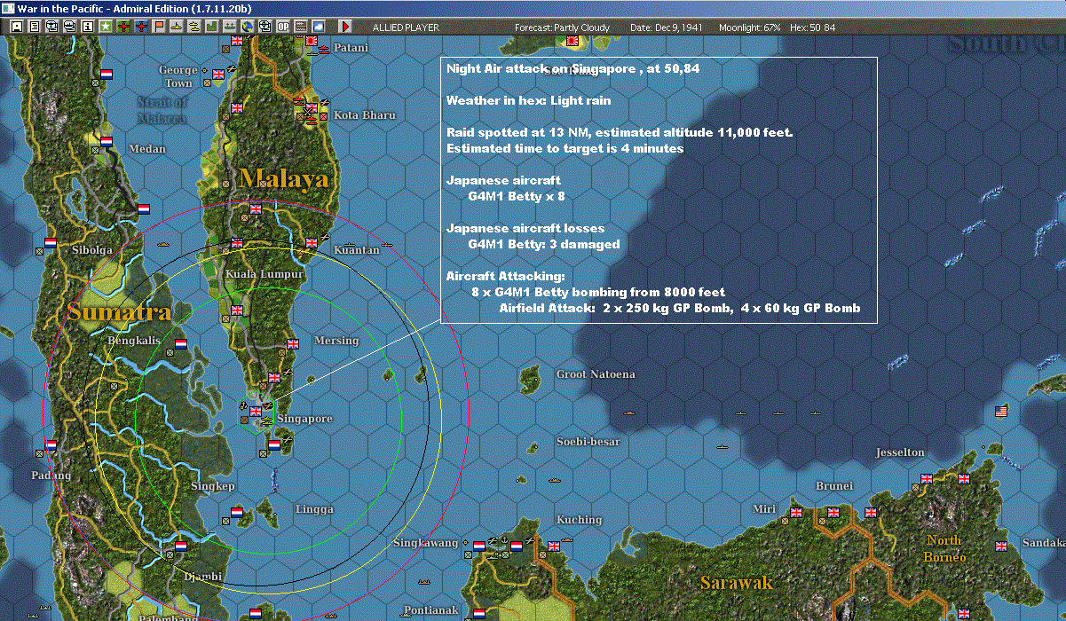Screen dimensions: 1066x621
Task: Click the Dutch flag at Bengkalis
Action: click(x=180, y=343)
